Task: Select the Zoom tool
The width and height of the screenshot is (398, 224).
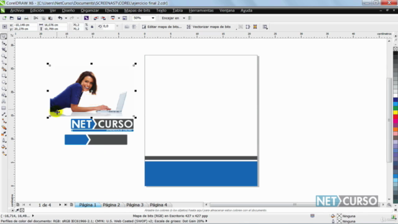Action: (x=4, y=56)
